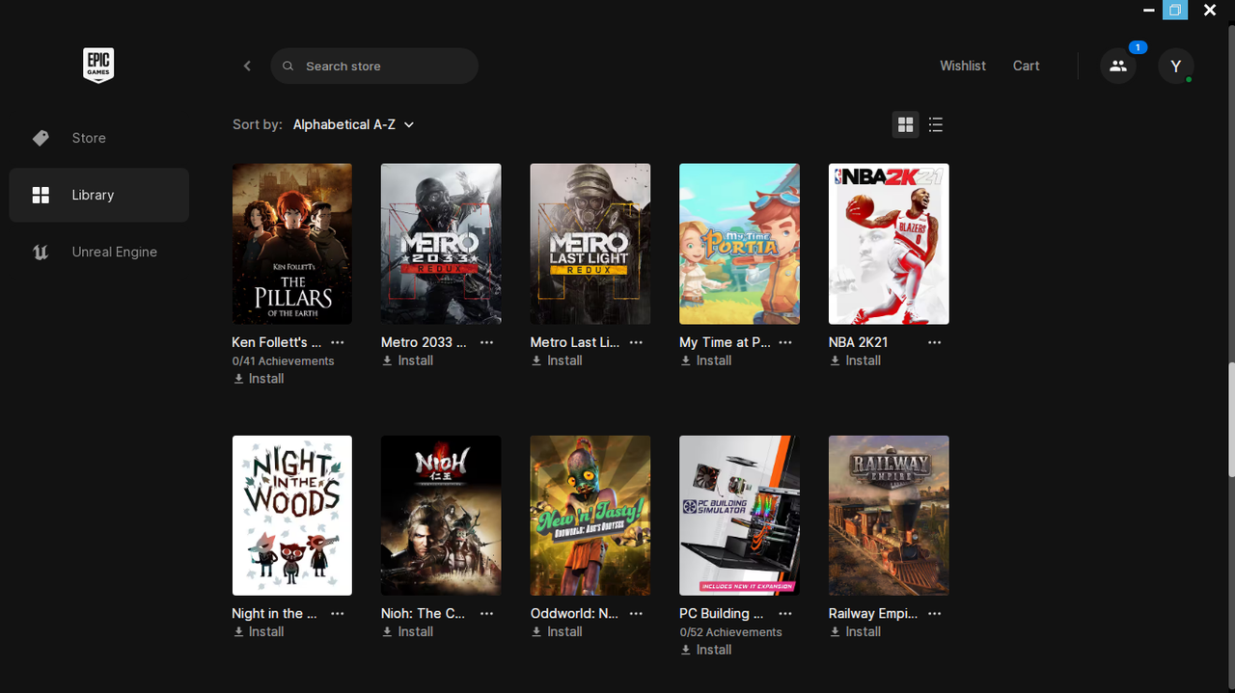The height and width of the screenshot is (693, 1235).
Task: Click the 0/52 Achievements text
Action: (730, 632)
